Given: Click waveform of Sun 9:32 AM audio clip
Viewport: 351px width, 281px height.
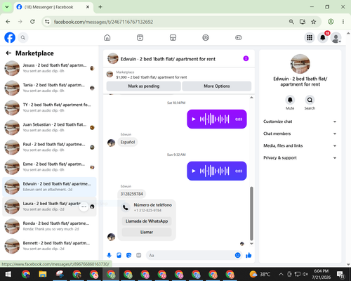Looking at the screenshot, I should 215,171.
